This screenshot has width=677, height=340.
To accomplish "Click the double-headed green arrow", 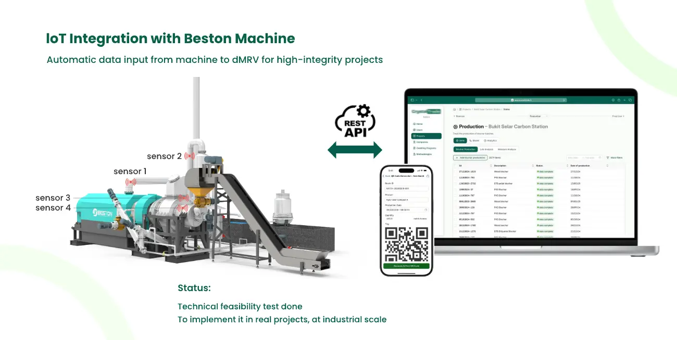I will tap(355, 151).
